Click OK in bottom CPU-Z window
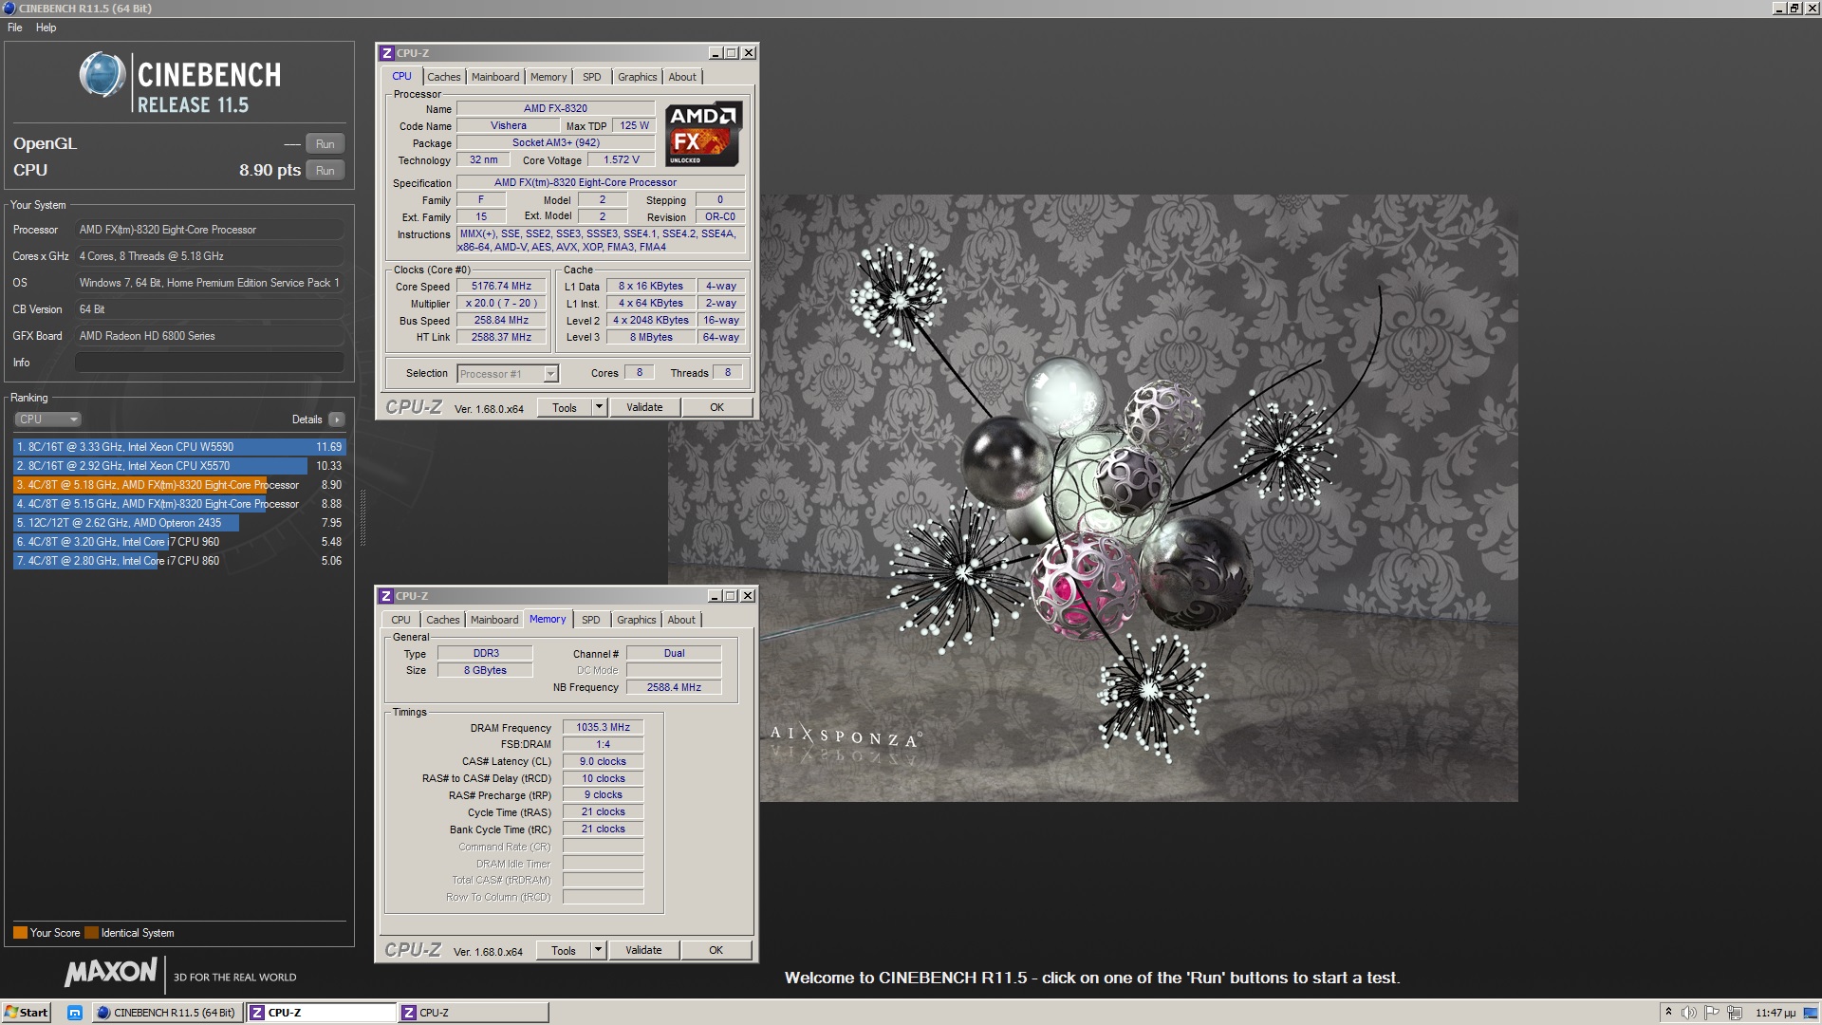Viewport: 1822px width, 1025px height. 716,951
